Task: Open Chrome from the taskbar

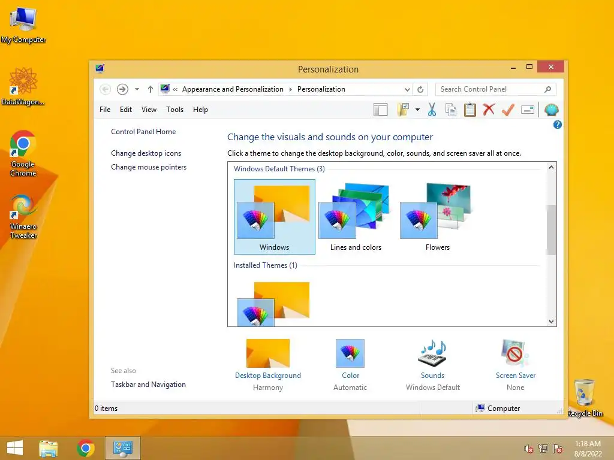Action: click(86, 448)
